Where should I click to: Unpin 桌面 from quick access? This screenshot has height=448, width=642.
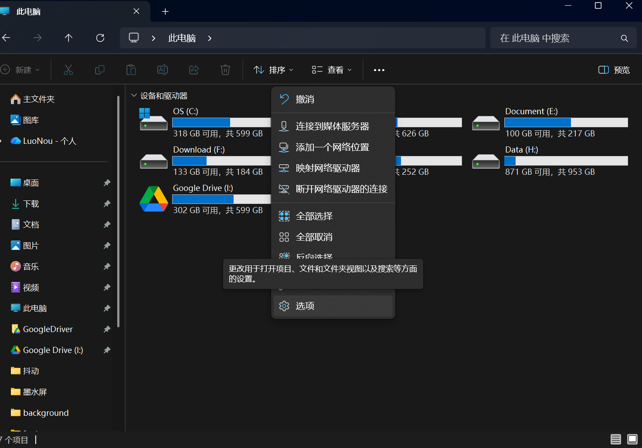(x=107, y=183)
